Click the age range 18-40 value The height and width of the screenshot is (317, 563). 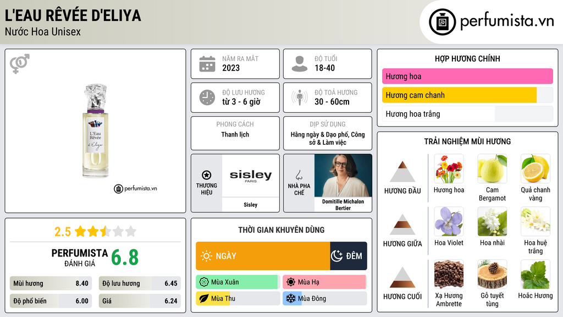(x=324, y=68)
